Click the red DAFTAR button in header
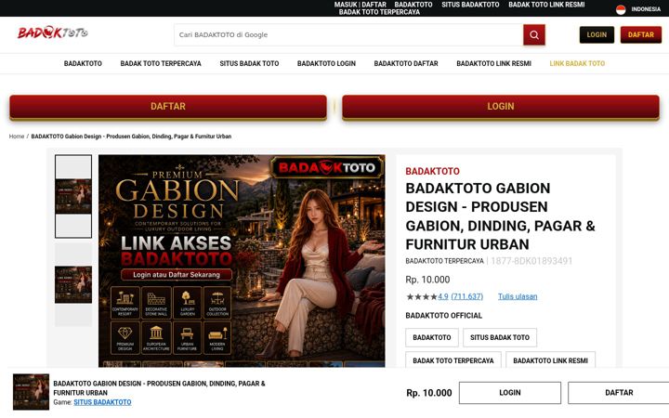The width and height of the screenshot is (669, 418). point(641,35)
